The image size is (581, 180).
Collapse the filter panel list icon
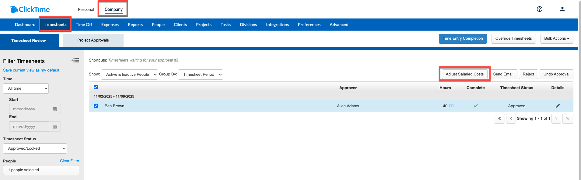(75, 60)
